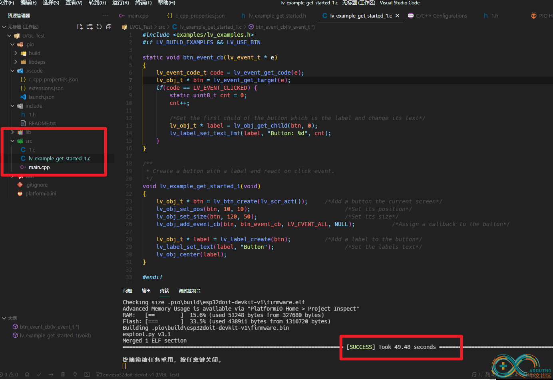This screenshot has height=380, width=553.
Task: Switch to the 输出 panel tab
Action: tap(146, 291)
